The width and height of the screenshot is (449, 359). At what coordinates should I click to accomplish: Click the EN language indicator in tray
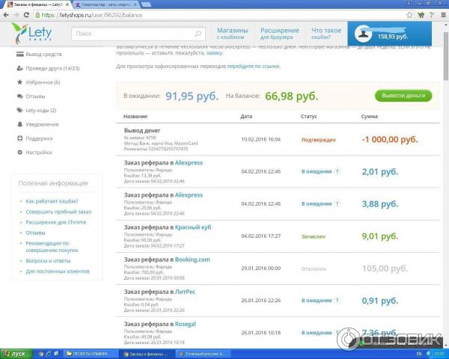click(x=418, y=354)
